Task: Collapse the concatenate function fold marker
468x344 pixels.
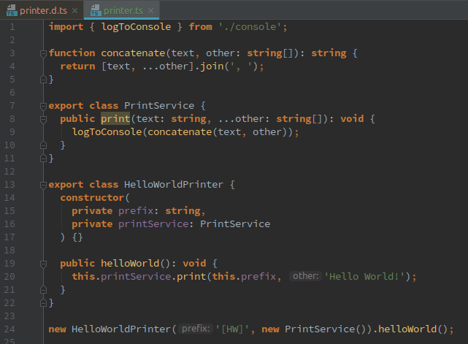Action: coord(43,53)
